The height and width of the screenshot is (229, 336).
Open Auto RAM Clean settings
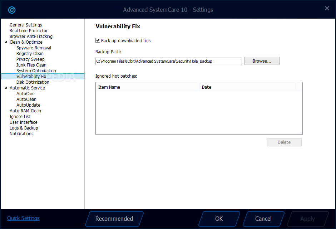click(25, 111)
